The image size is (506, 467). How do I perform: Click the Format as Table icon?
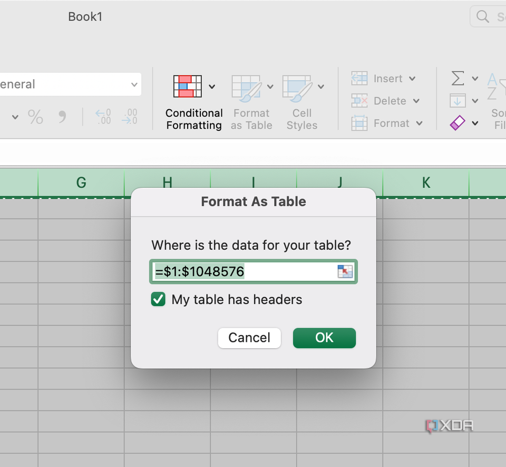coord(246,87)
